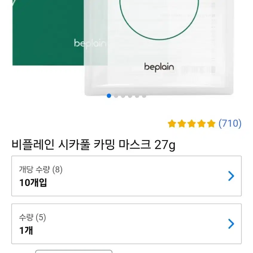Select the 10개입 option value text
This screenshot has width=253, height=253.
click(33, 183)
